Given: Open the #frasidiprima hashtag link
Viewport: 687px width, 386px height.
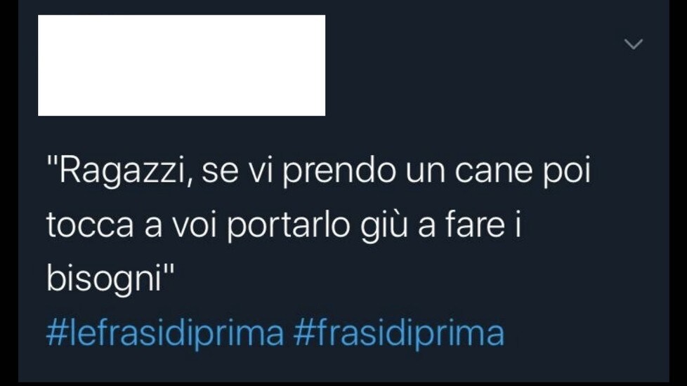Looking at the screenshot, I should 399,334.
